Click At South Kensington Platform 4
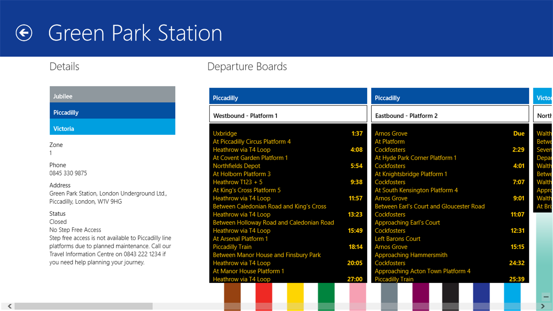 [x=416, y=190]
